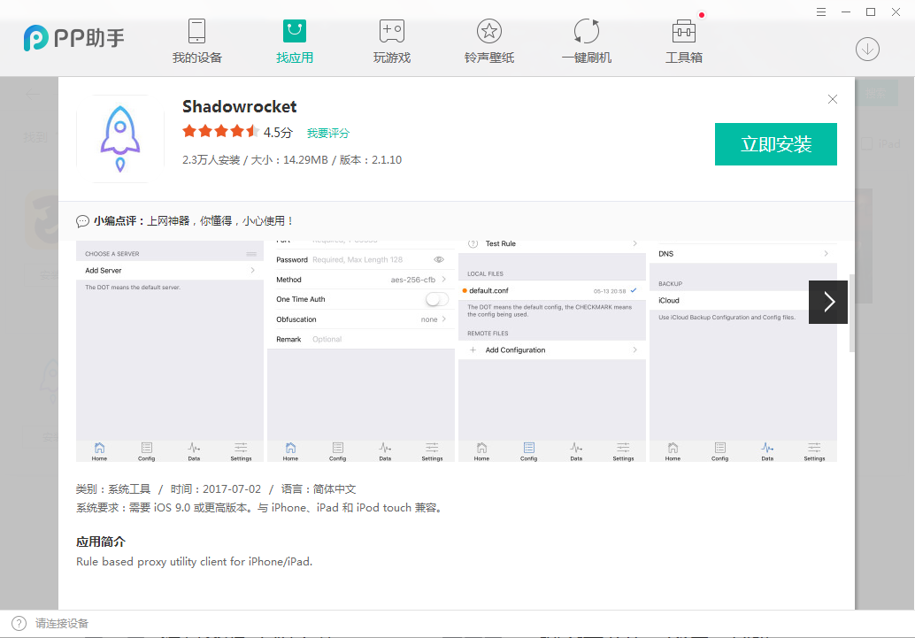Open the hamburger main menu
Screen dimensions: 915x638
821,12
